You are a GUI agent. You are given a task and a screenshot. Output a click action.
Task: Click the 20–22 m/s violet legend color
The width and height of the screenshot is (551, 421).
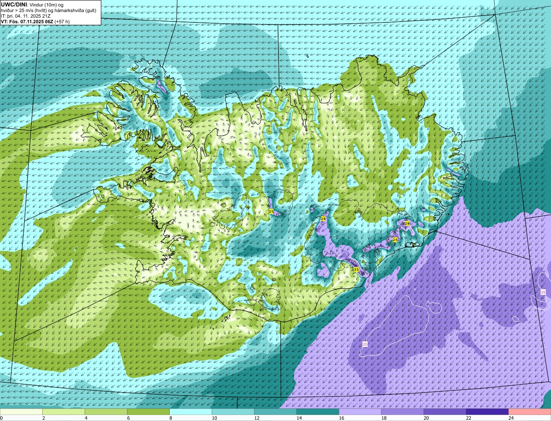(445, 412)
